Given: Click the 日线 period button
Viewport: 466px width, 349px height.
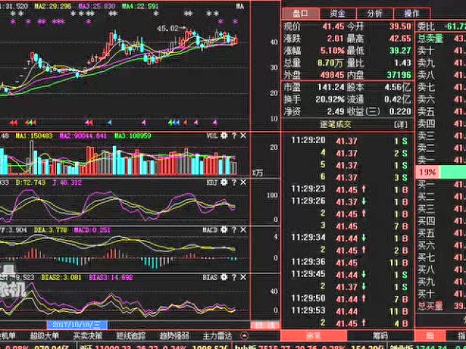Looking at the screenshot, I should 265,325.
